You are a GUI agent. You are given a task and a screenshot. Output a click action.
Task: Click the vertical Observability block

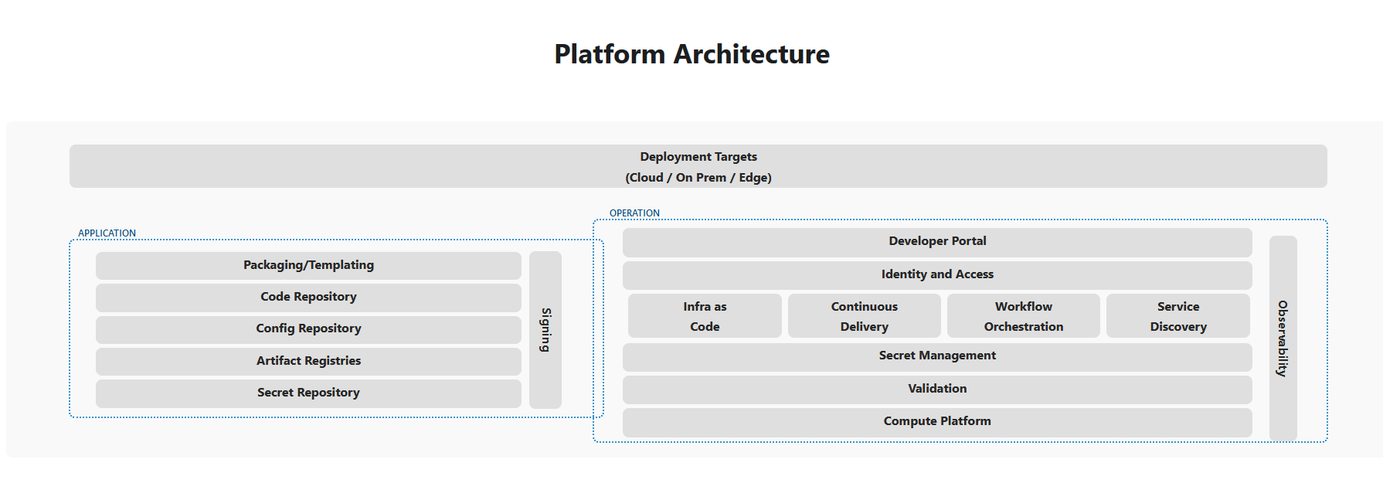[1283, 338]
